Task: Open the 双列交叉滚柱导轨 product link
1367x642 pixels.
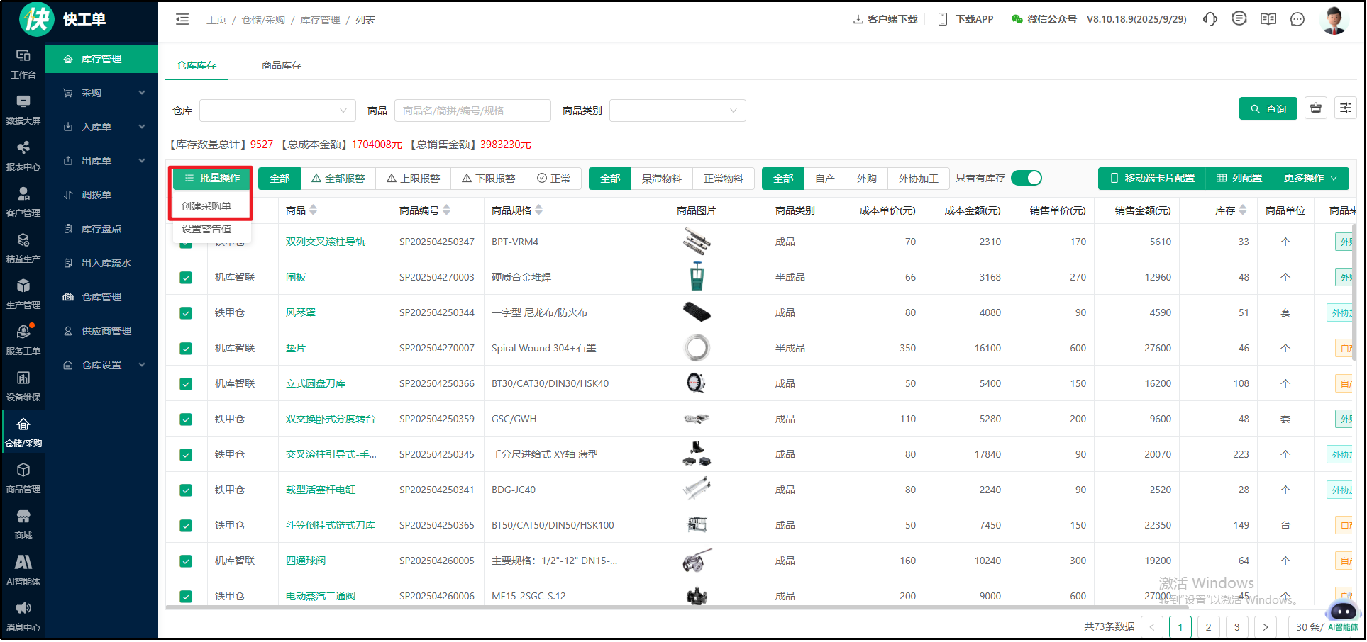Action: [x=326, y=242]
